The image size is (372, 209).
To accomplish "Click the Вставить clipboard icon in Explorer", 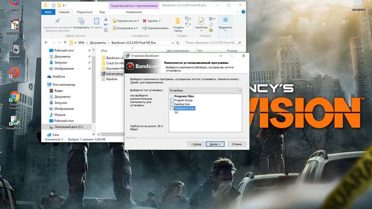I will 96,21.
